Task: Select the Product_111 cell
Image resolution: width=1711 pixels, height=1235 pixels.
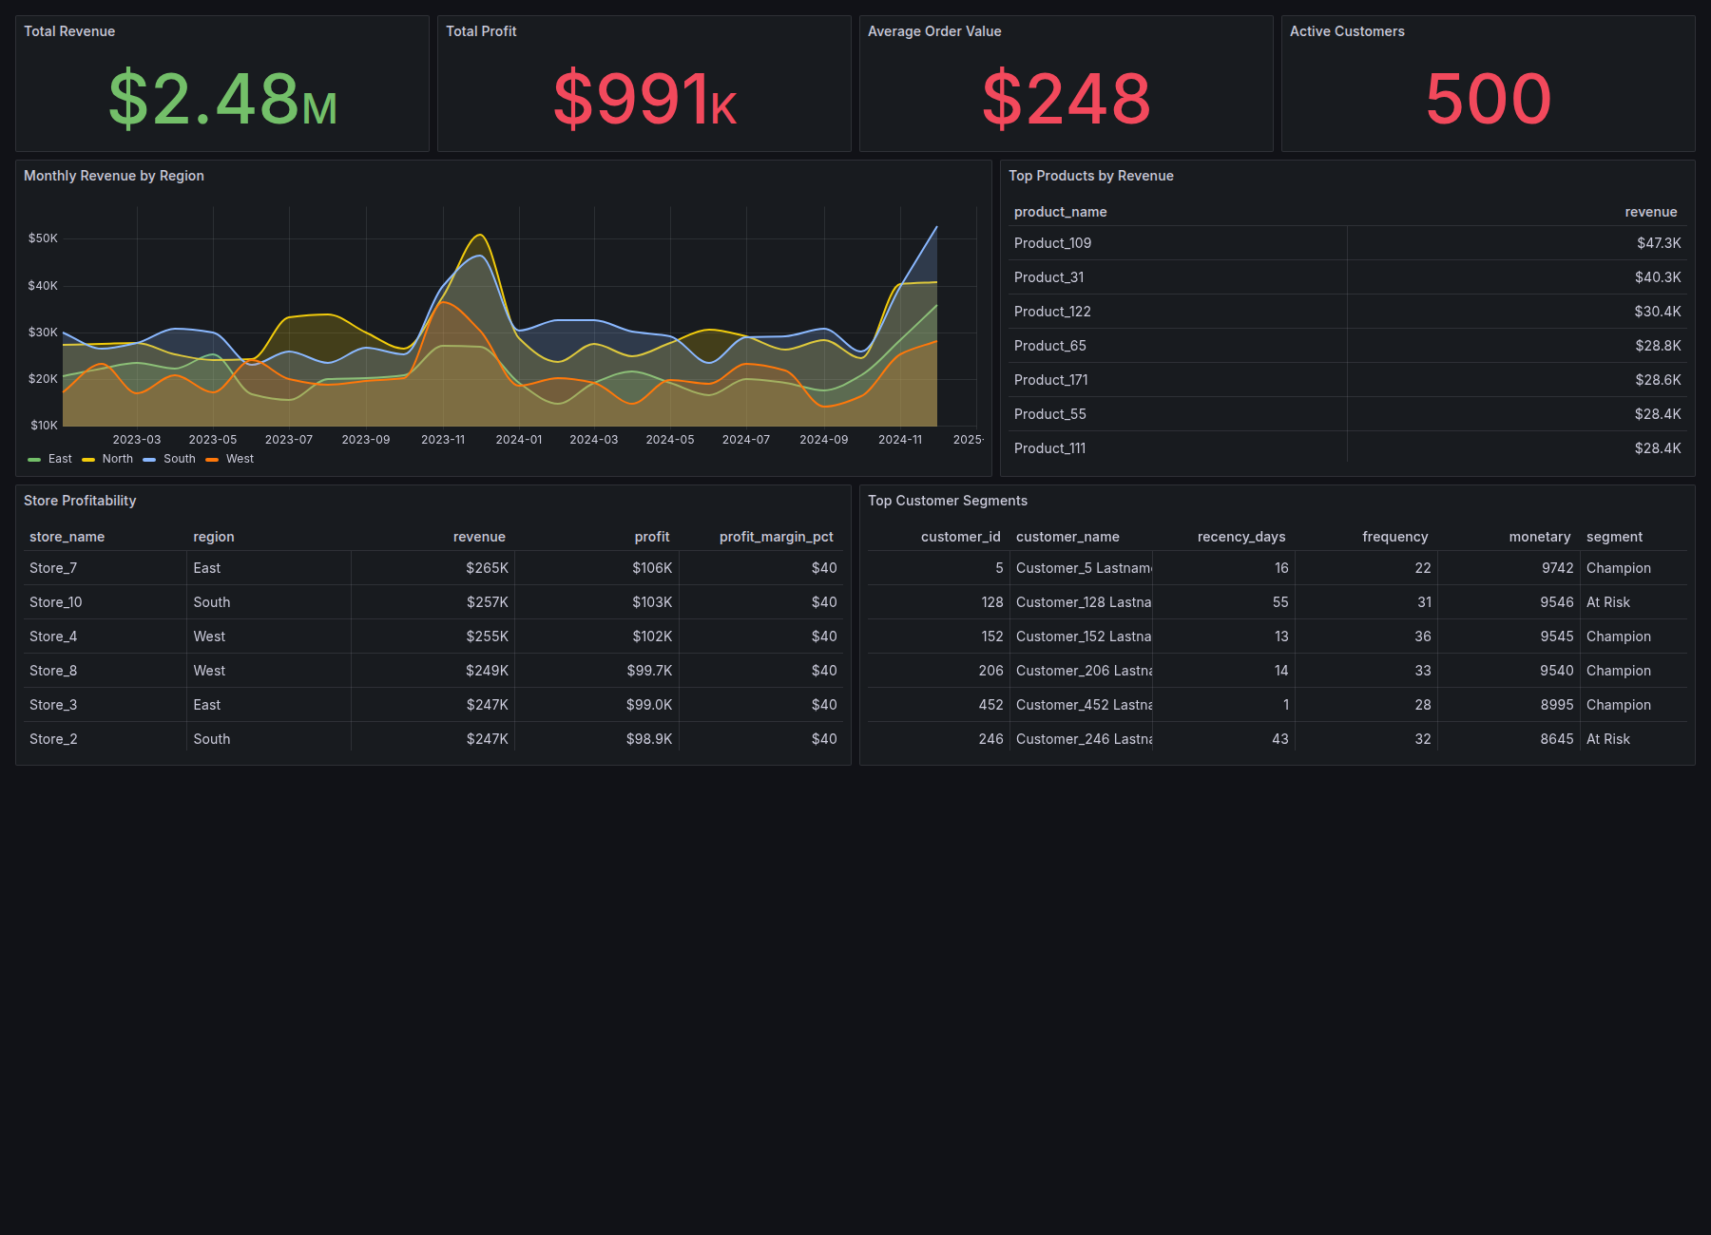Action: (x=1178, y=448)
